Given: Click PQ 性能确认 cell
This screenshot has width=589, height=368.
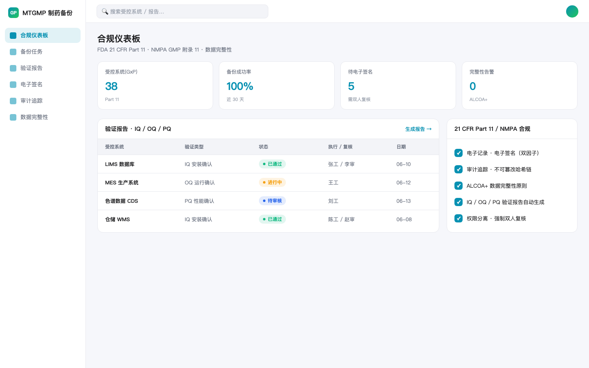Looking at the screenshot, I should click(x=199, y=201).
